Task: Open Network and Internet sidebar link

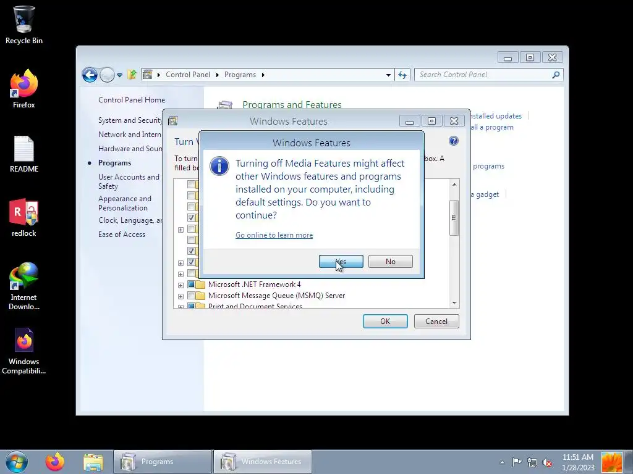Action: [x=130, y=134]
